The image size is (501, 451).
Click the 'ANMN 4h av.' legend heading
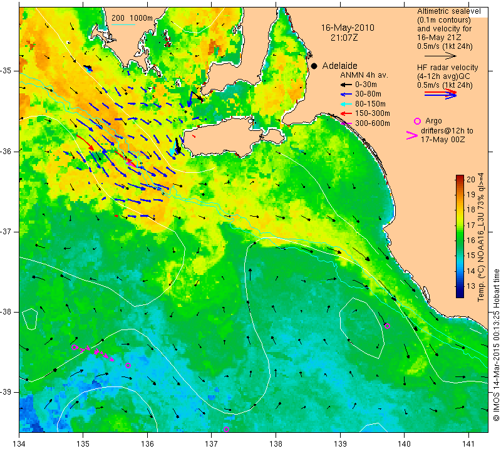pos(364,75)
